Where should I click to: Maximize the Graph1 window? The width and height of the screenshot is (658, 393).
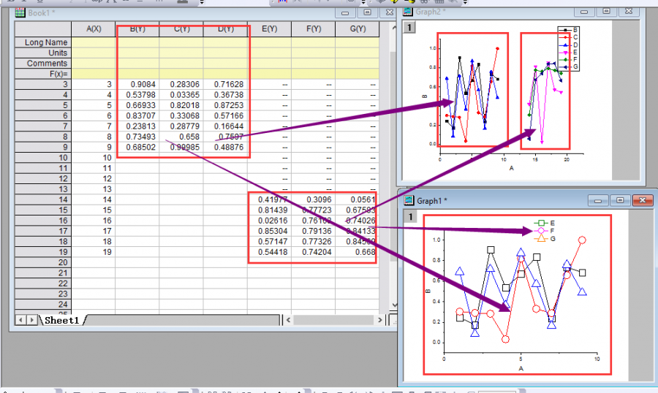tap(620, 200)
